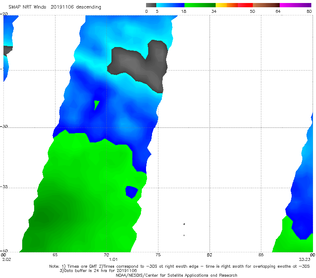Click the swath time '2:02' label
316x278 pixels.
(x=6, y=260)
